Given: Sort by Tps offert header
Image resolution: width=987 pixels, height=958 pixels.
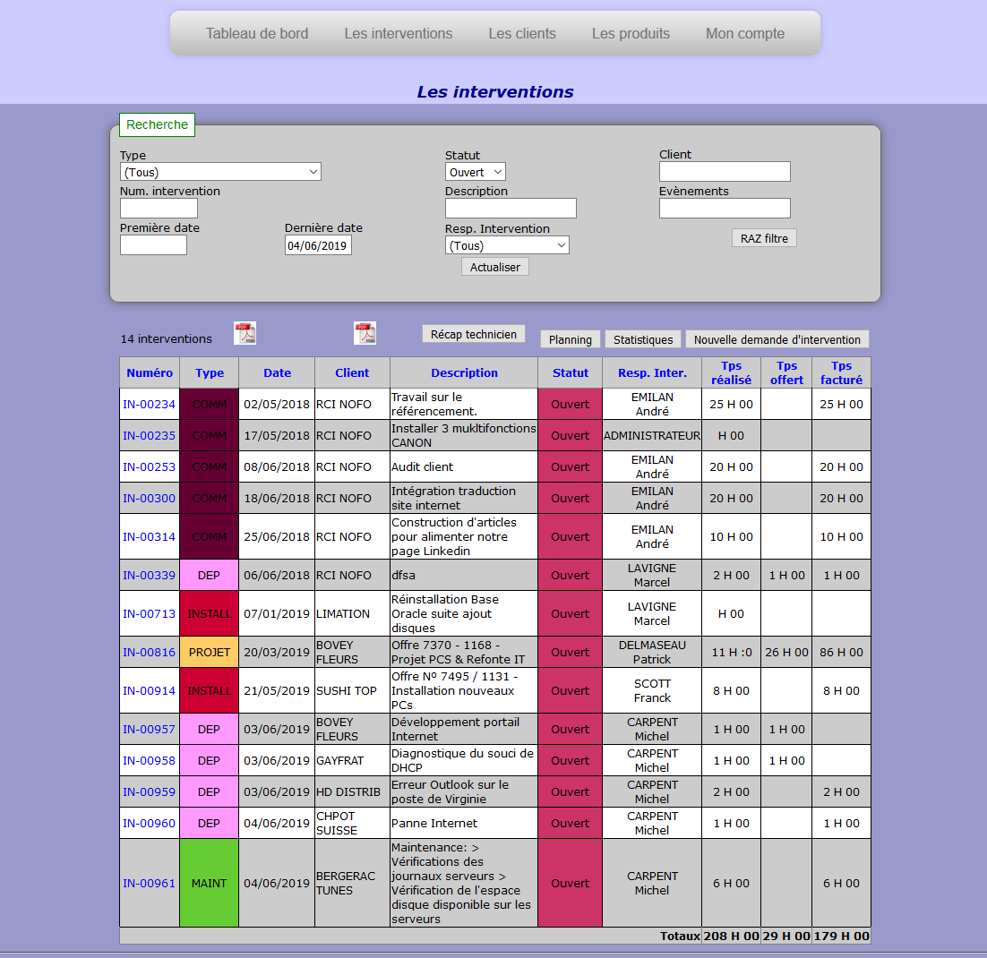Looking at the screenshot, I should click(x=787, y=372).
